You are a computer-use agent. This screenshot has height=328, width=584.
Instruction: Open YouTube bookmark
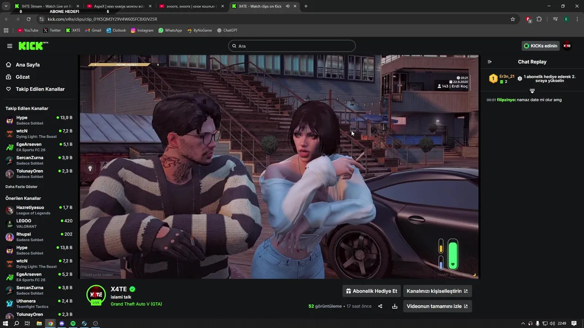pyautogui.click(x=28, y=31)
